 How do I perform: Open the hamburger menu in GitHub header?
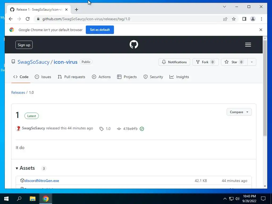[248, 45]
